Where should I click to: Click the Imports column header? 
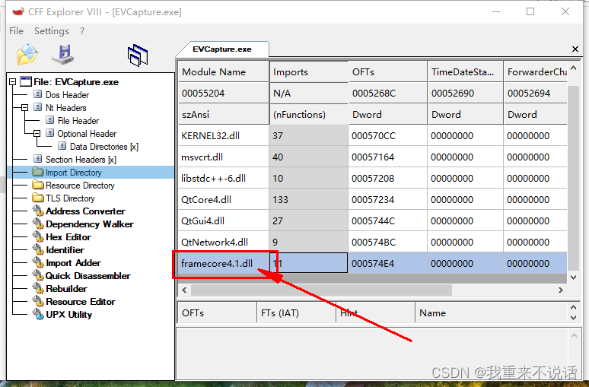309,71
